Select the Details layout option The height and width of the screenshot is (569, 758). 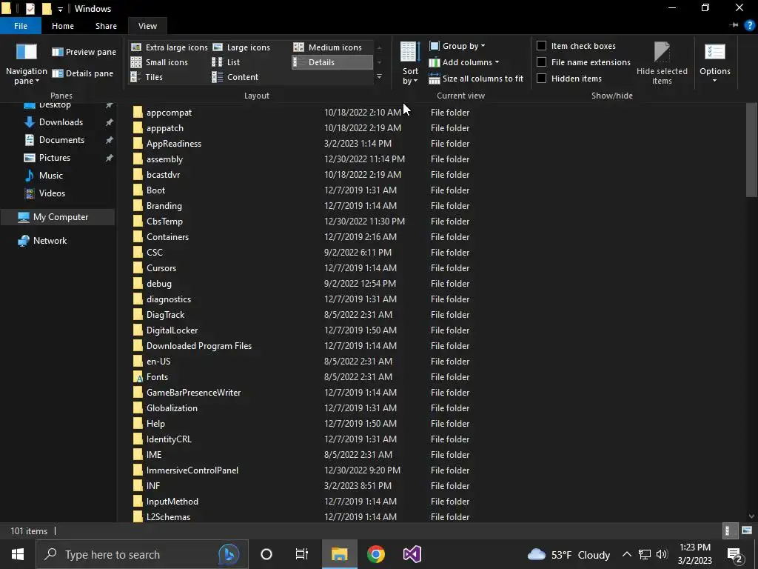pyautogui.click(x=332, y=62)
